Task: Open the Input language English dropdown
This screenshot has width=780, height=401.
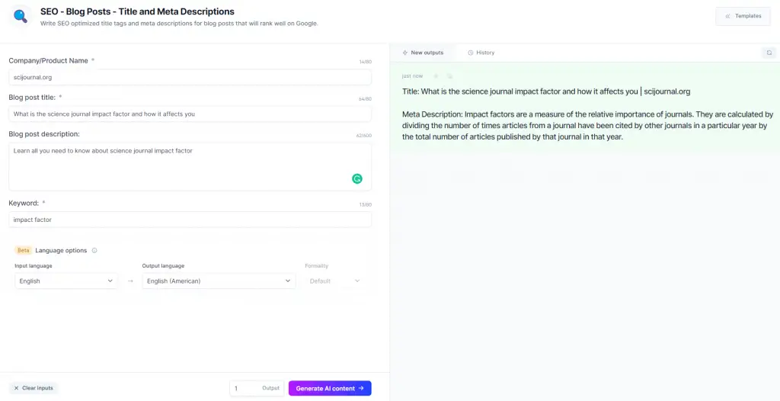Action: (x=66, y=281)
